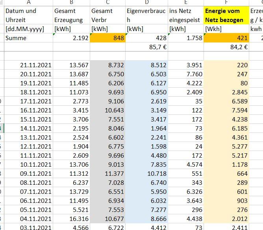
Task: Click the 'Gesamt Erzeugung' header cell
Action: [71, 15]
